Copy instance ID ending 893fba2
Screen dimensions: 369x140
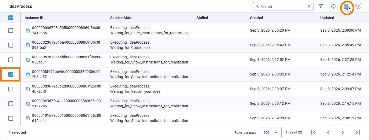pos(28,45)
